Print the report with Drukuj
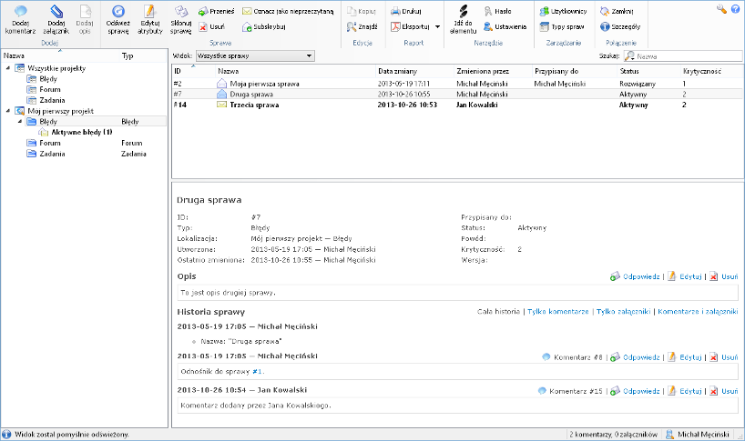The image size is (745, 441). pos(406,11)
